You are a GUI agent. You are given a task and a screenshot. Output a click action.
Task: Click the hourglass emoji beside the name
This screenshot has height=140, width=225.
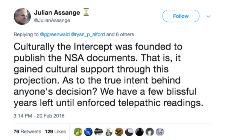[x=86, y=12]
